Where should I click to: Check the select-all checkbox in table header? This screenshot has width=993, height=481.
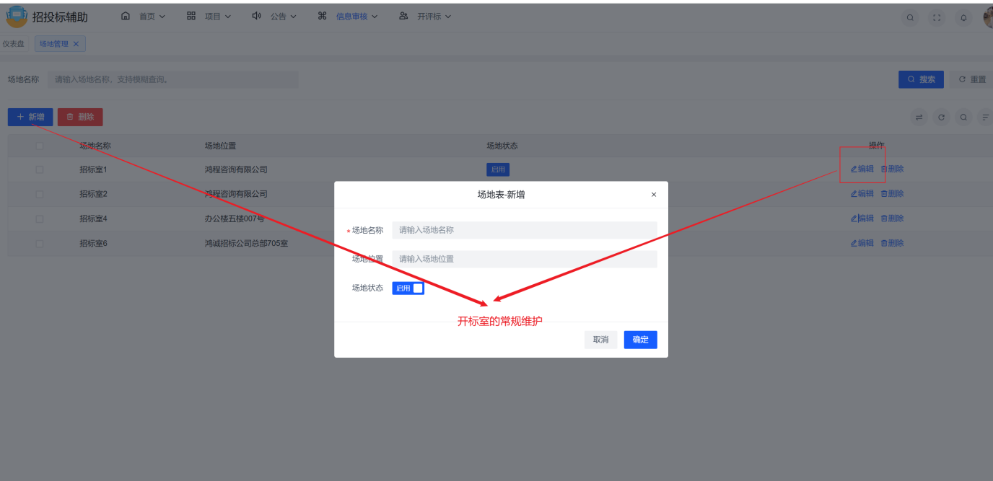[39, 145]
